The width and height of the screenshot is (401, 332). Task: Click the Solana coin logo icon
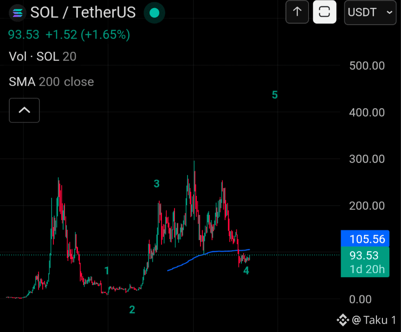(17, 13)
